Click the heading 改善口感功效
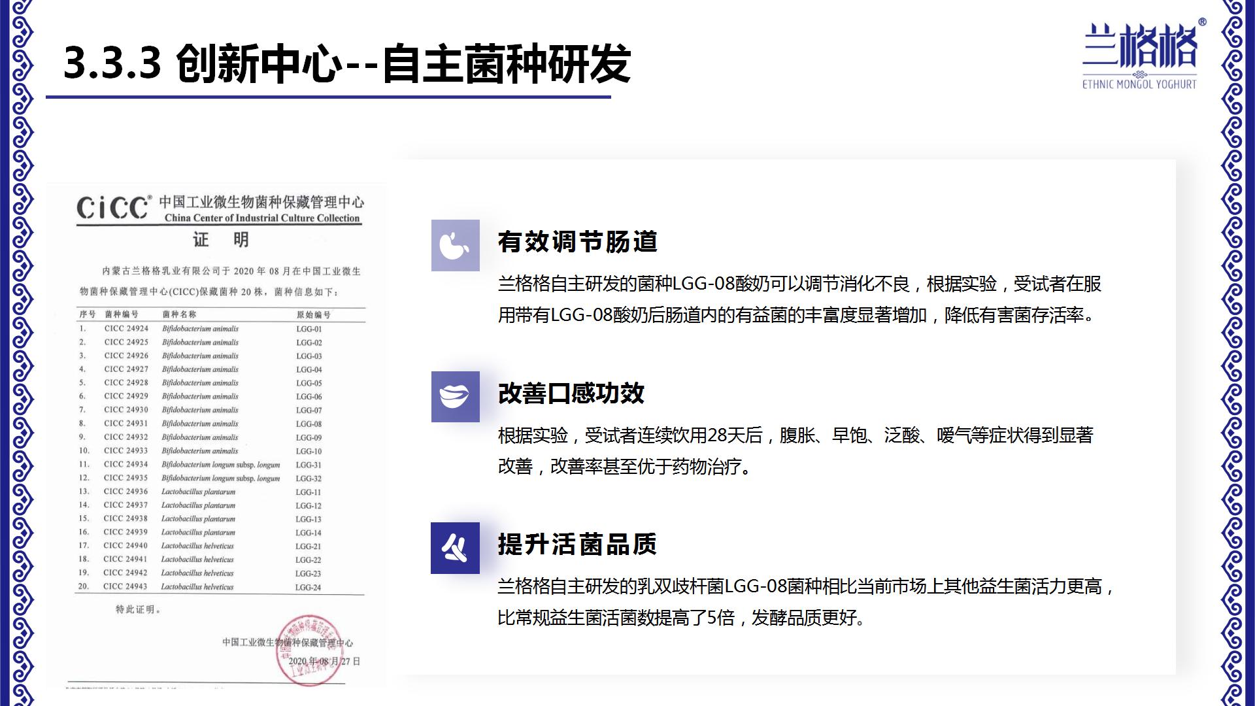1255x706 pixels. [571, 394]
